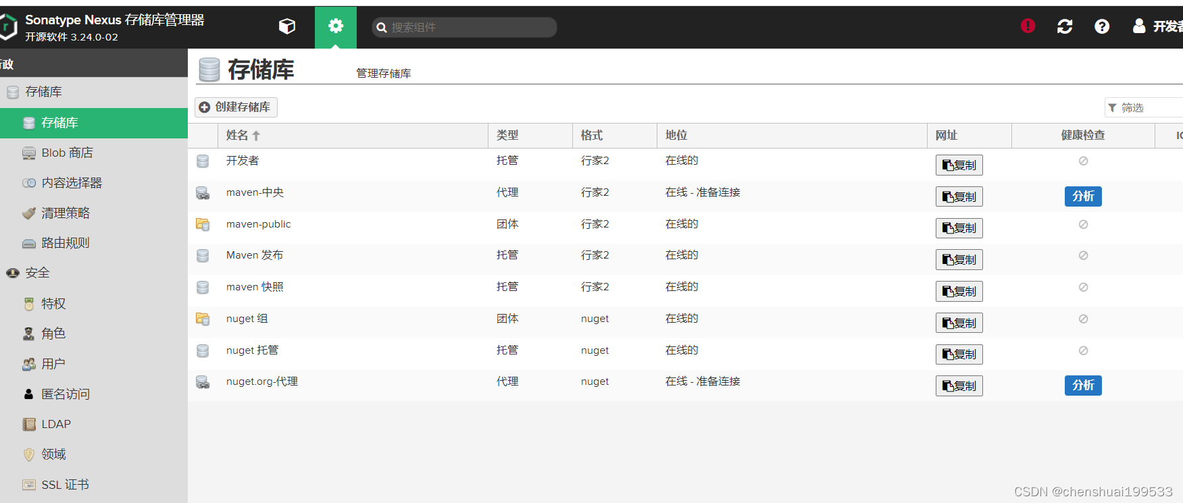The width and height of the screenshot is (1183, 503).
Task: Open the browse cube icon in header
Action: pyautogui.click(x=287, y=26)
